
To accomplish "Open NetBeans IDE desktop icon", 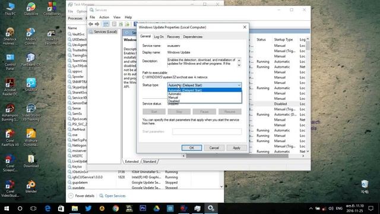I will [x=31, y=62].
